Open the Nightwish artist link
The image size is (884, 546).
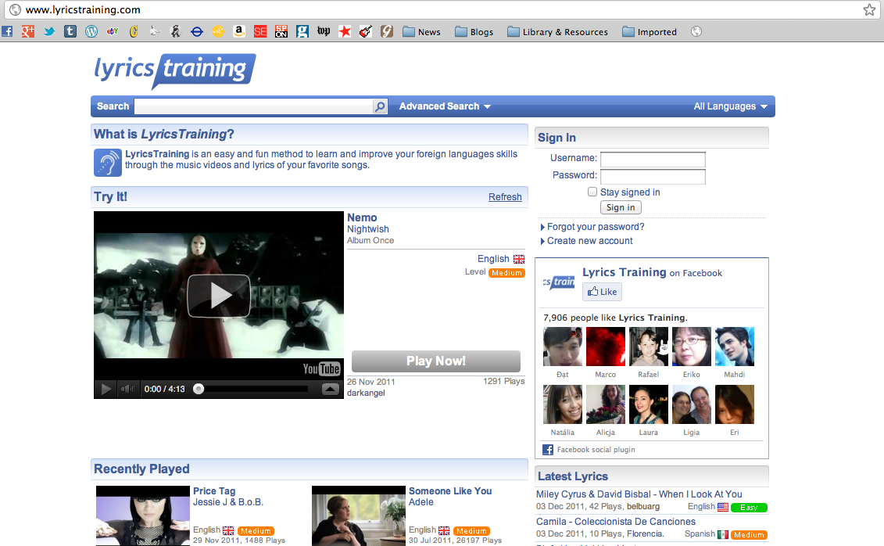coord(368,229)
